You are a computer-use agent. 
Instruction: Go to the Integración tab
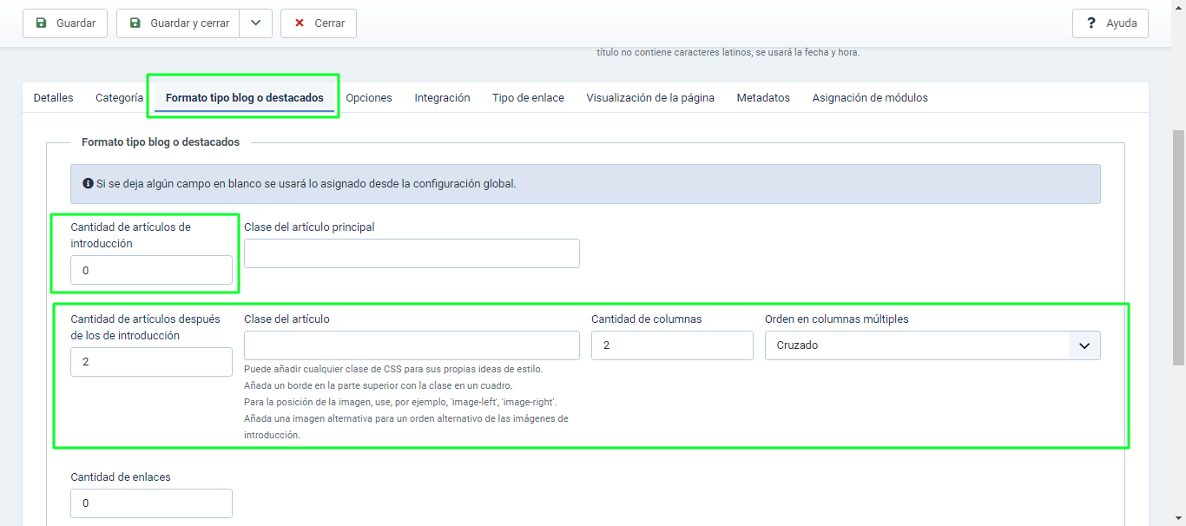(442, 98)
